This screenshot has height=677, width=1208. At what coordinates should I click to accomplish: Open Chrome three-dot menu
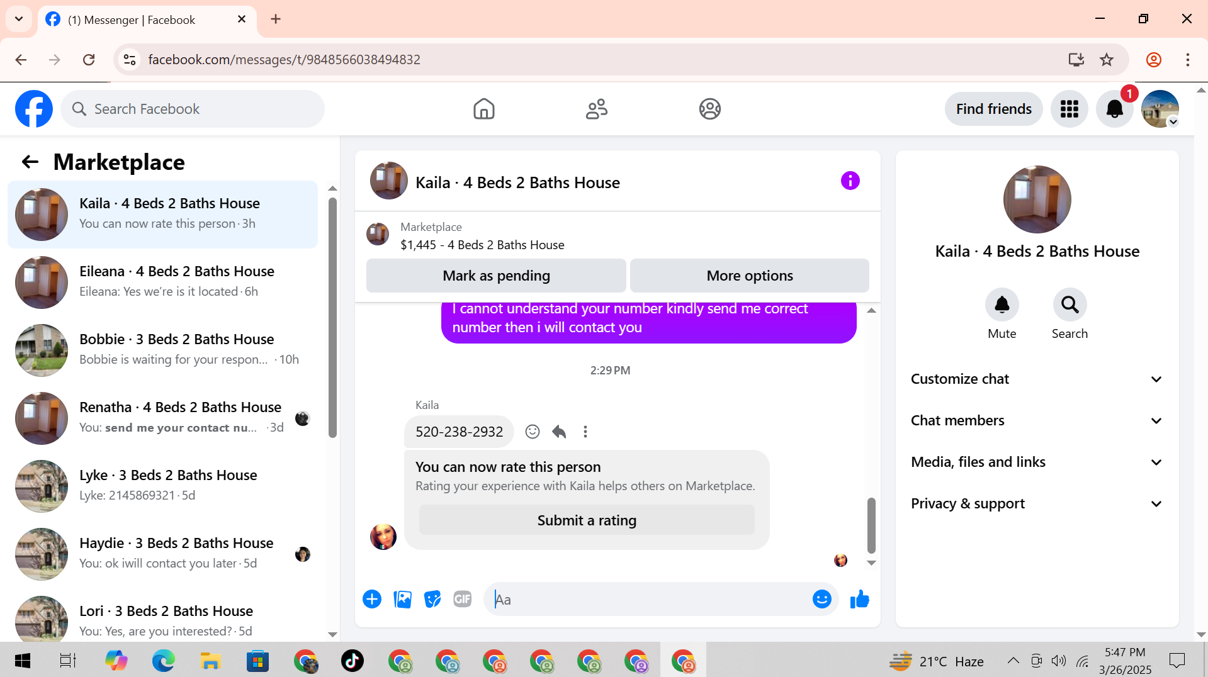pos(1187,60)
